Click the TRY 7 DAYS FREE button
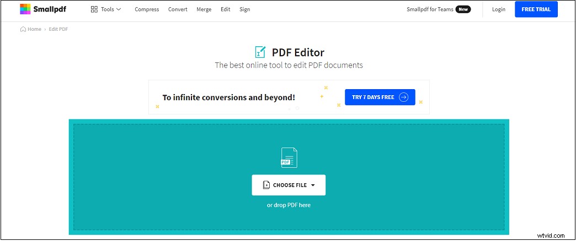The height and width of the screenshot is (241, 576). pos(380,97)
